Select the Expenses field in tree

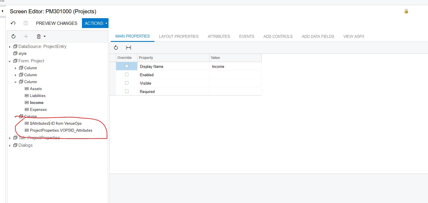click(38, 109)
